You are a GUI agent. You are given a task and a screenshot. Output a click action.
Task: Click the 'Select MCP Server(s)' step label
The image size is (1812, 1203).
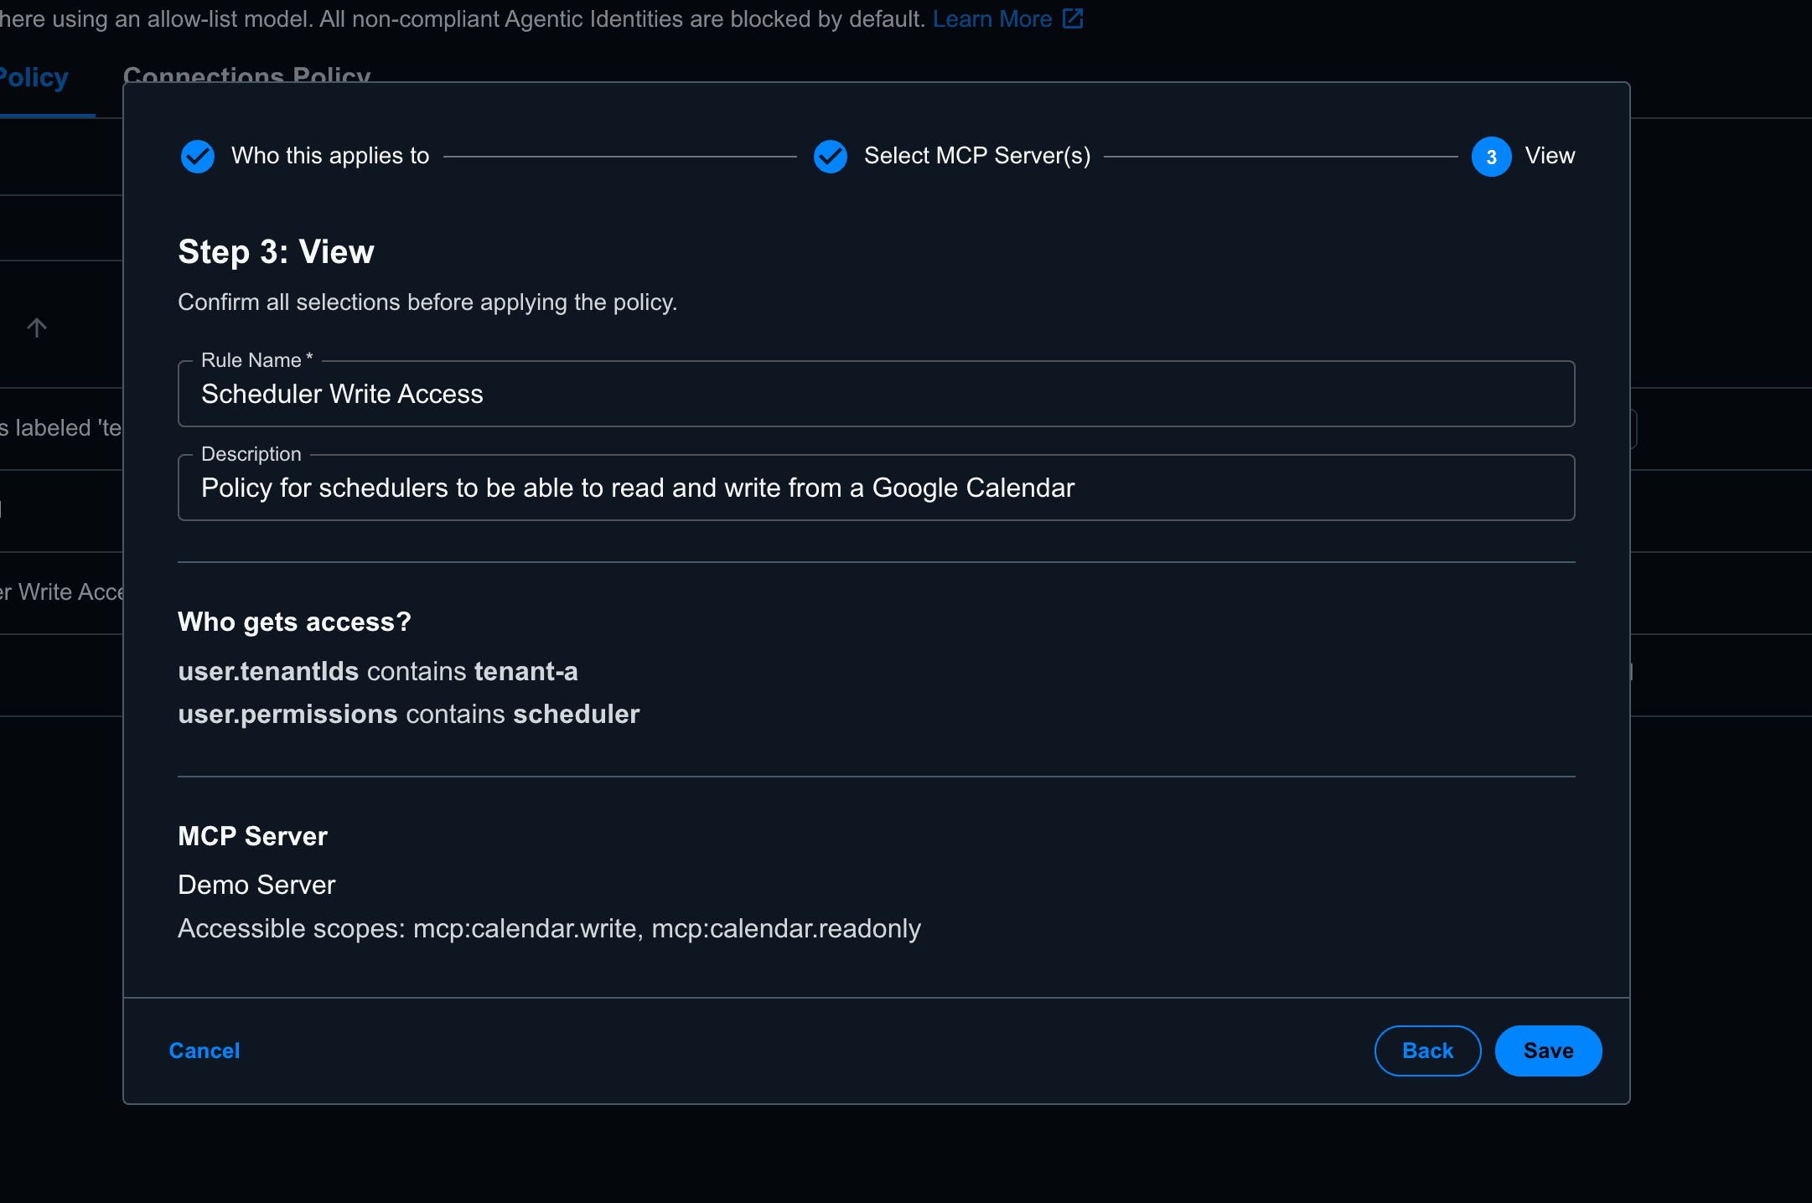977,156
